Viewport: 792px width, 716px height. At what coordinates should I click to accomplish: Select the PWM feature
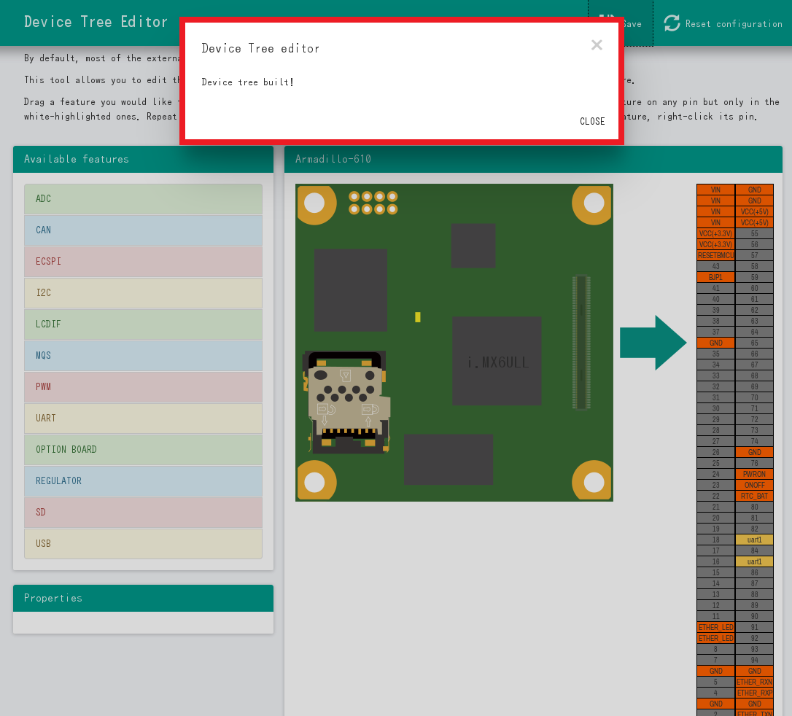pos(143,386)
